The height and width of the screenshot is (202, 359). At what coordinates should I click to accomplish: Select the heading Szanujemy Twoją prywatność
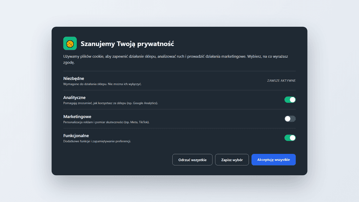(127, 43)
